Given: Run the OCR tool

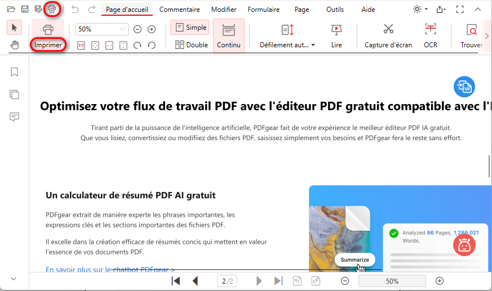Looking at the screenshot, I should tap(431, 36).
